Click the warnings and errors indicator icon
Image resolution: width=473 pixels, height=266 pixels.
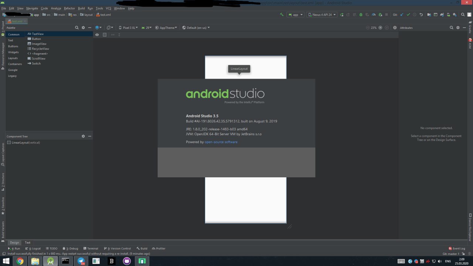(395, 28)
